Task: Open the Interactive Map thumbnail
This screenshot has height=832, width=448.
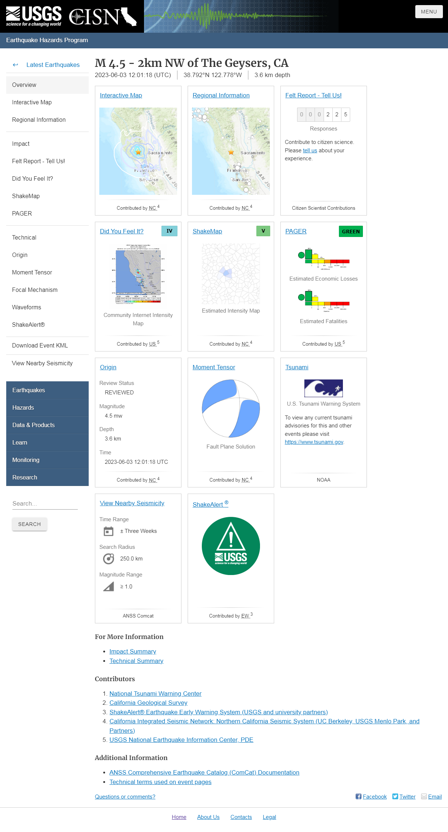Action: pyautogui.click(x=138, y=151)
